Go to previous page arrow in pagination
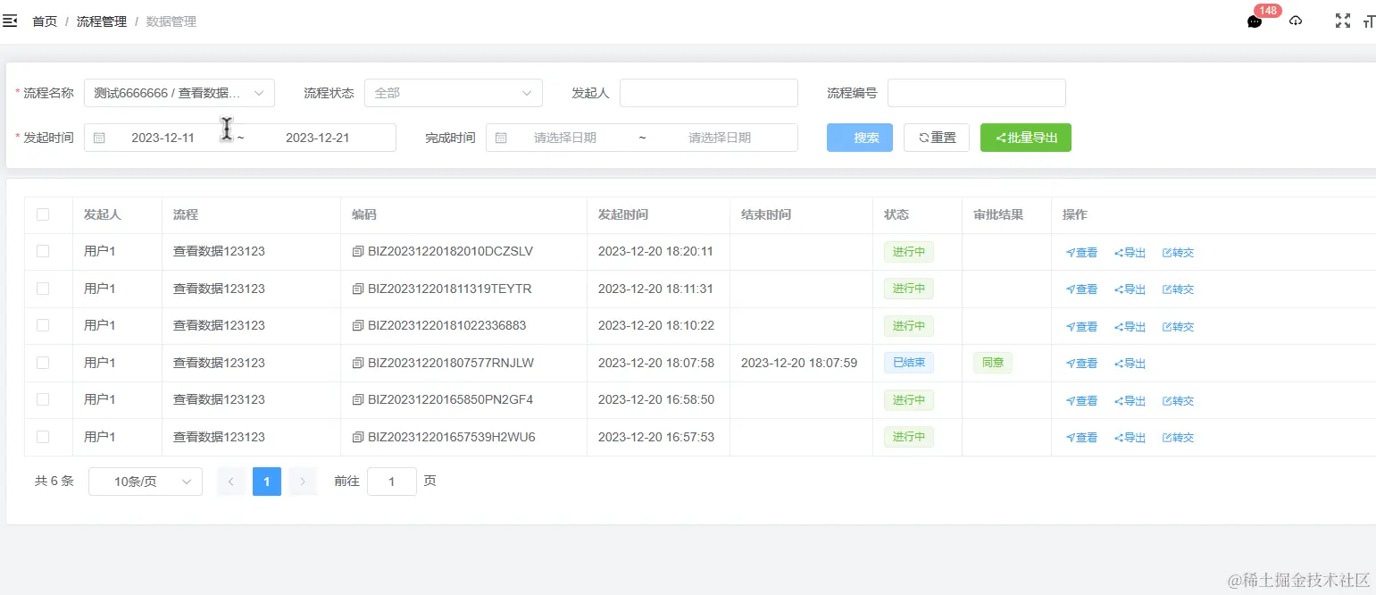Image resolution: width=1376 pixels, height=595 pixels. point(231,482)
